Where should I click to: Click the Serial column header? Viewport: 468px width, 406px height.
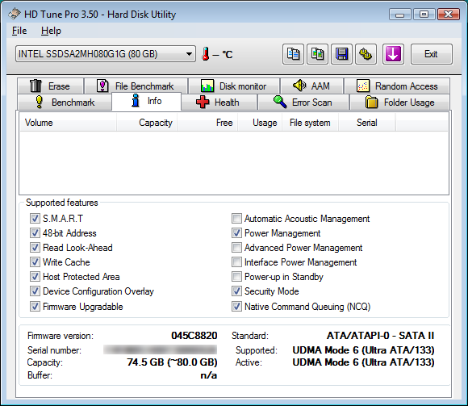tap(367, 123)
